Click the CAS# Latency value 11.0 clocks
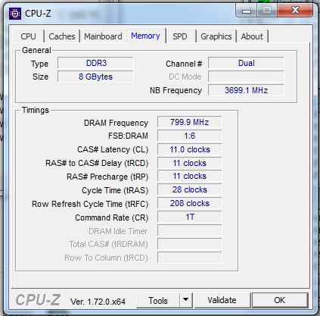320x316 pixels. coord(190,149)
